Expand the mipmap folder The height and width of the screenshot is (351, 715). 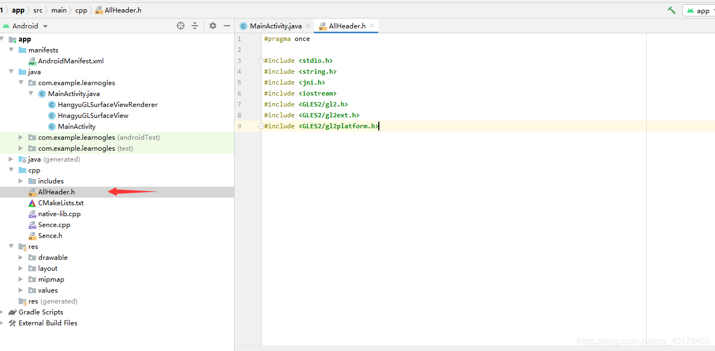[21, 279]
